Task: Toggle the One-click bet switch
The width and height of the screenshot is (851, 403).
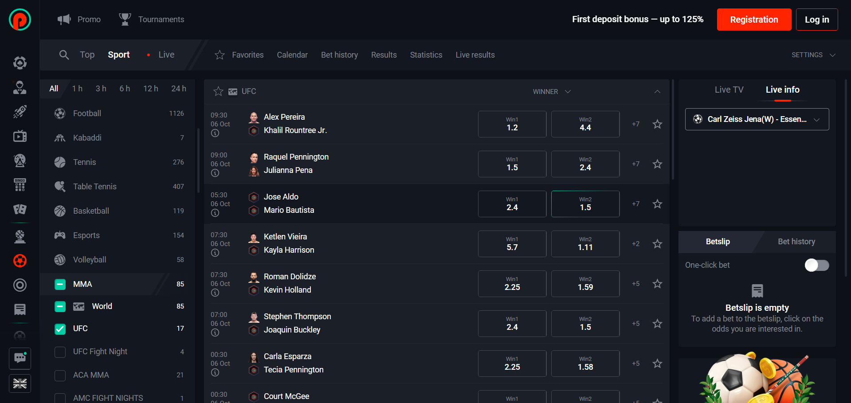Action: 816,265
